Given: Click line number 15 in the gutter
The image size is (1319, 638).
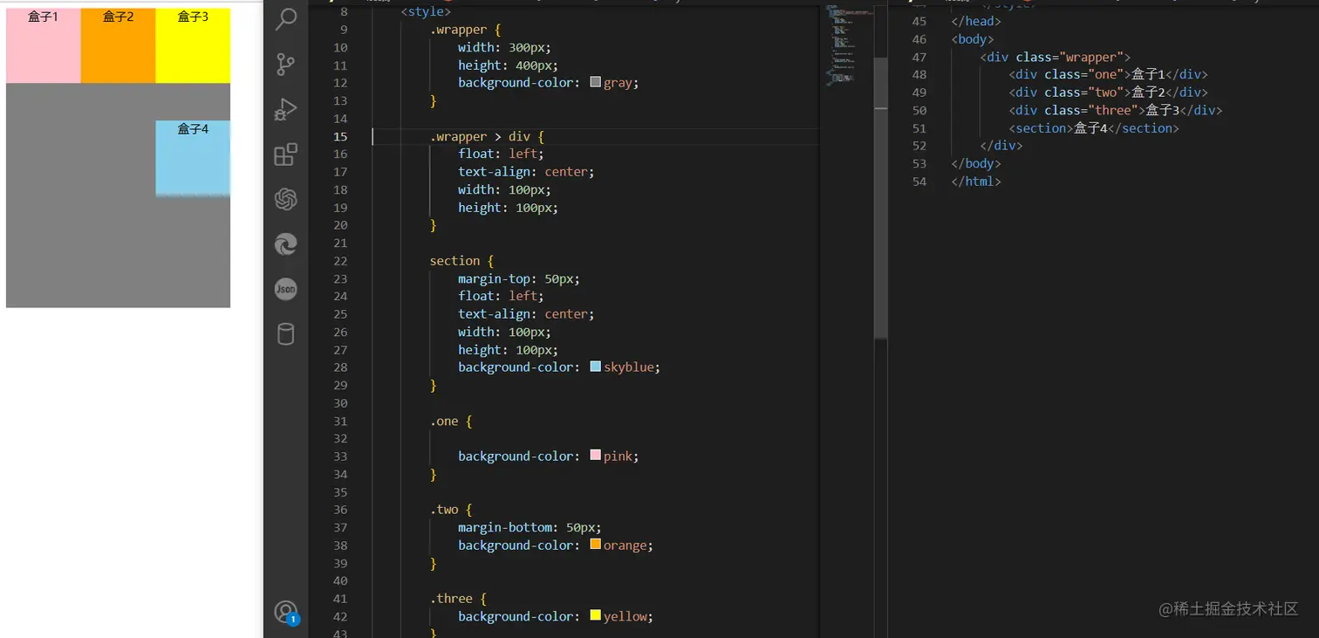Looking at the screenshot, I should point(340,136).
